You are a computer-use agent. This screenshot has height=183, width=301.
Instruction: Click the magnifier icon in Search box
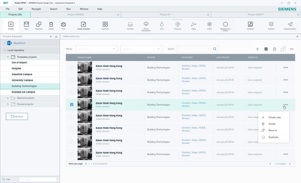[215, 49]
